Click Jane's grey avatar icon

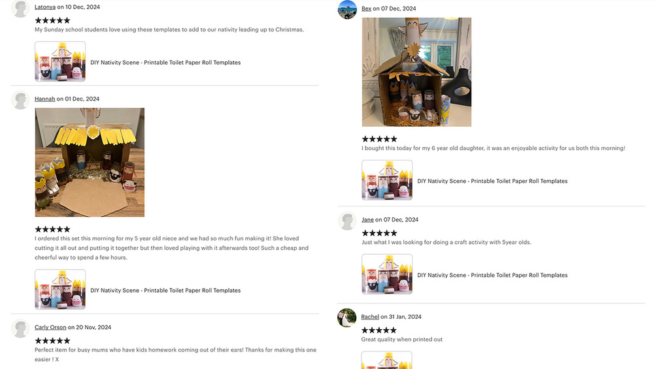click(x=347, y=221)
